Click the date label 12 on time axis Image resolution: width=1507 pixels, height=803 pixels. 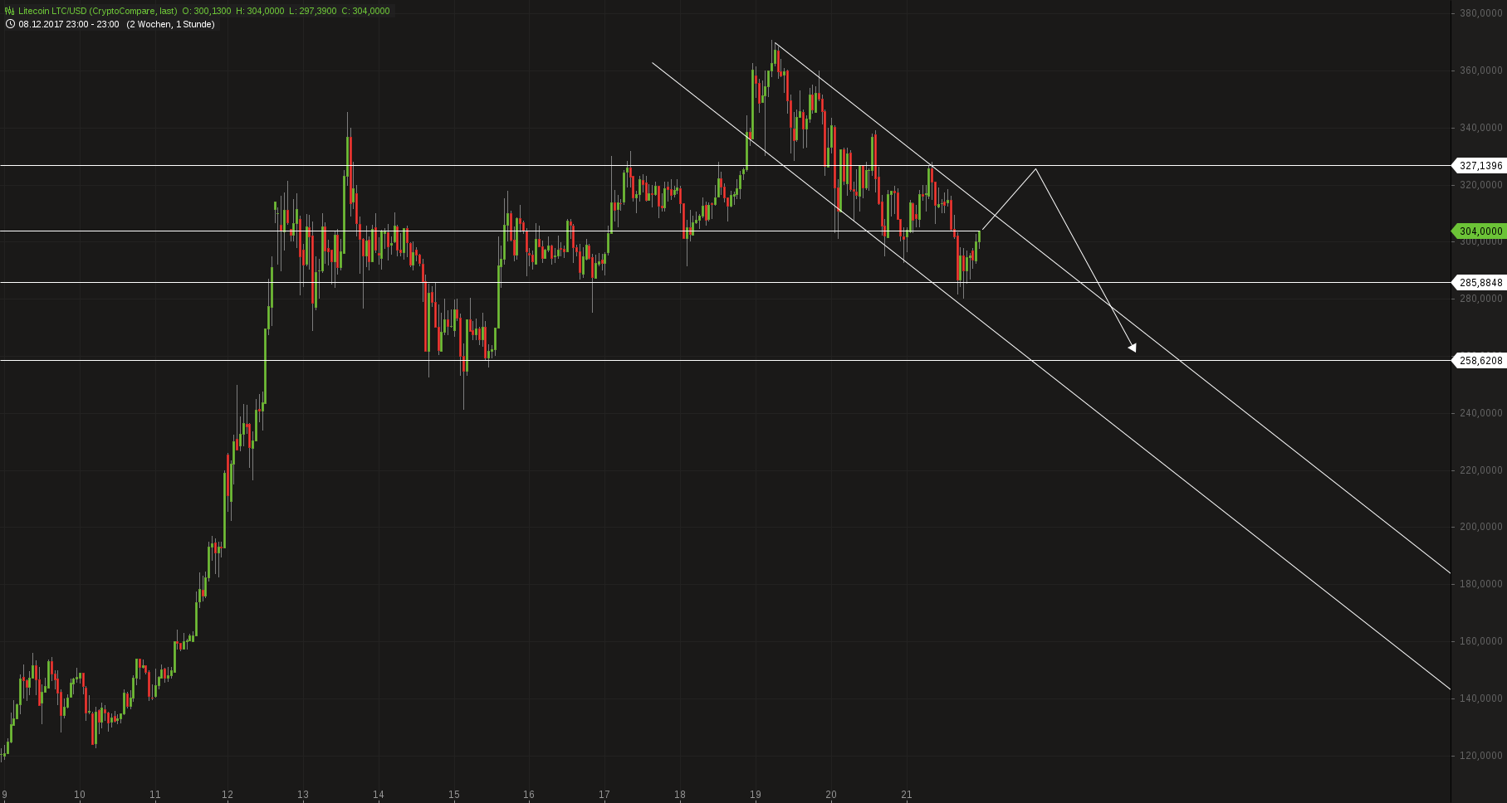pyautogui.click(x=228, y=795)
